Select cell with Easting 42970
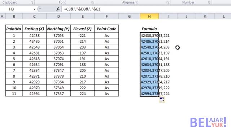This screenshot has width=231, height=130. pyautogui.click(x=34, y=88)
